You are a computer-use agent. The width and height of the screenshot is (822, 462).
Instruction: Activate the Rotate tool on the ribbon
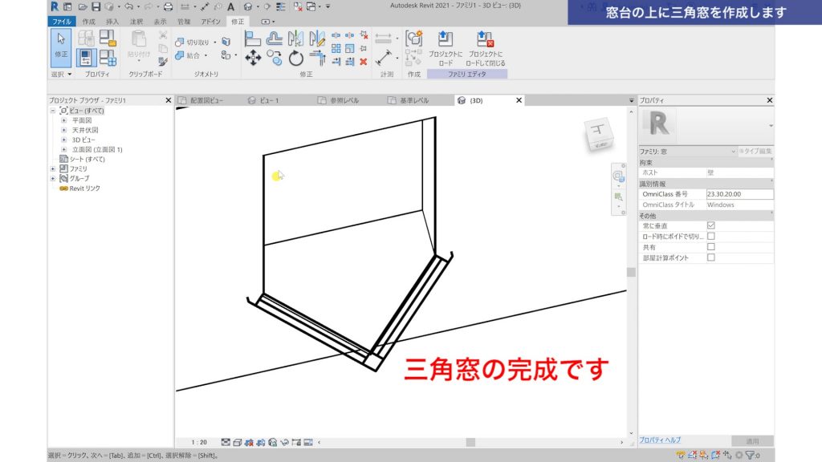[x=295, y=58]
